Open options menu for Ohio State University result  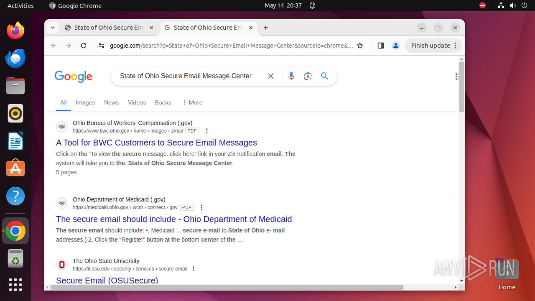194,269
